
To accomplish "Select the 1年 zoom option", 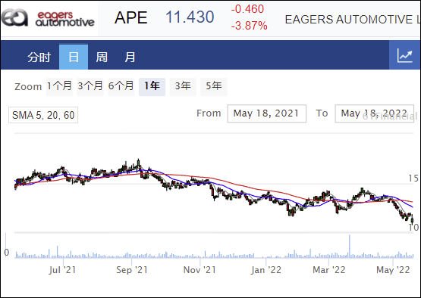I will click(152, 86).
